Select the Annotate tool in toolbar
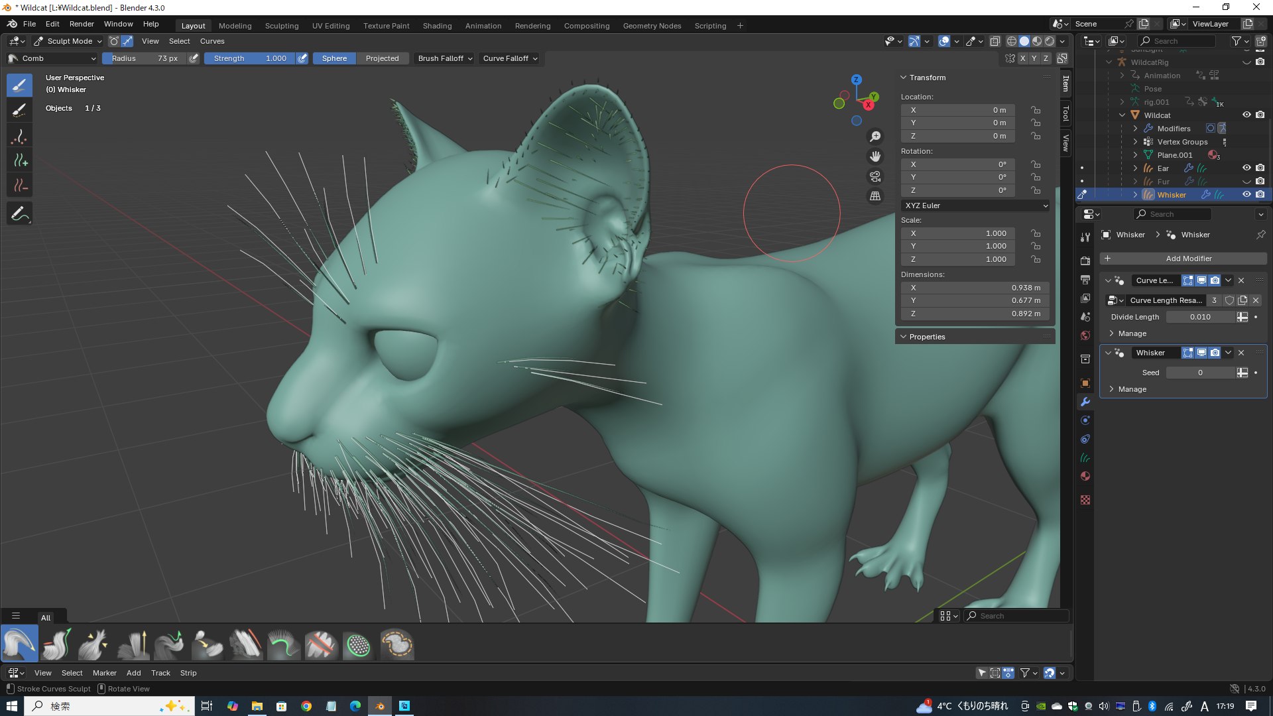1273x716 pixels. click(19, 213)
